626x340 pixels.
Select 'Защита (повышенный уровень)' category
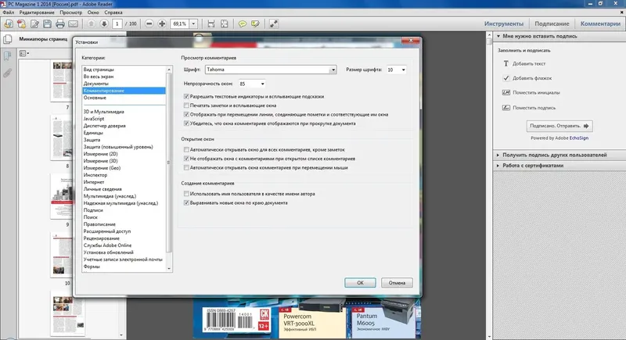click(118, 147)
